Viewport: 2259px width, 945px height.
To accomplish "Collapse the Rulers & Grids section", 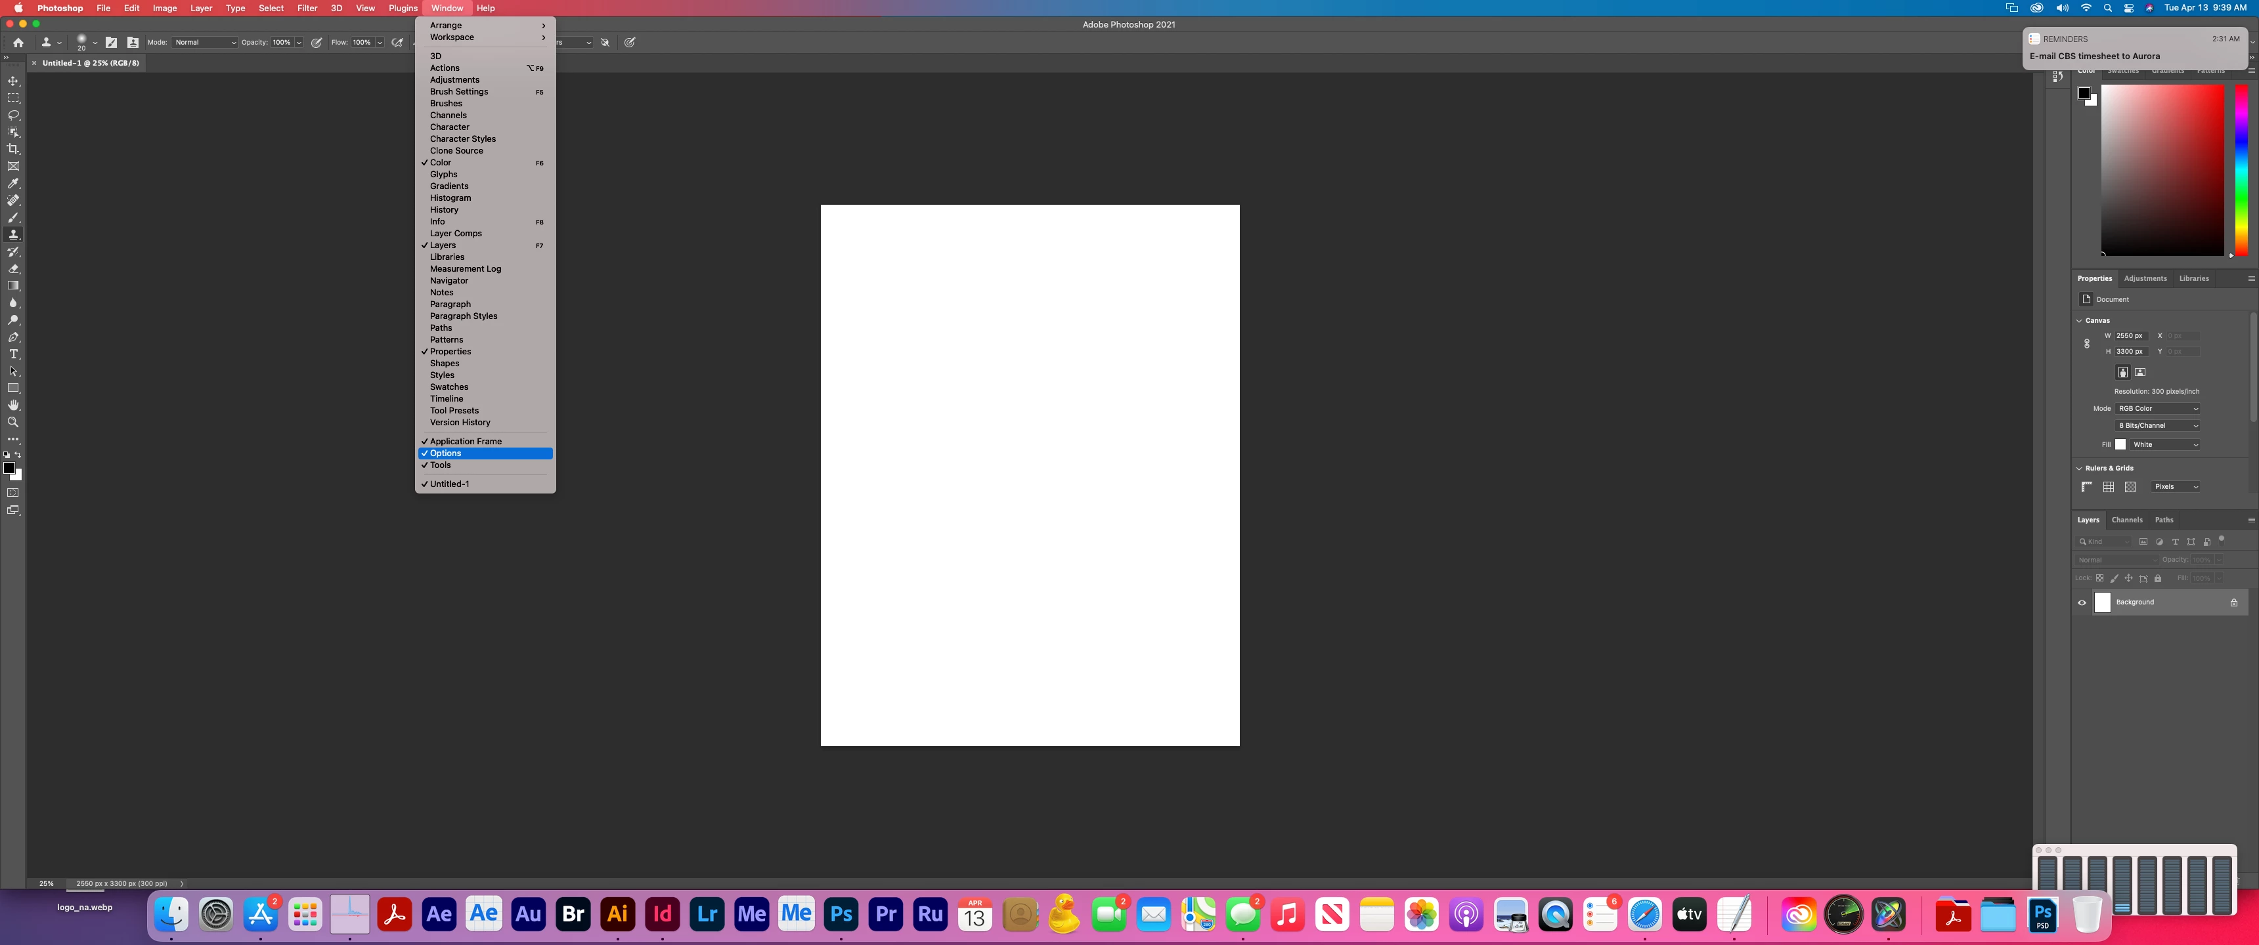I will pyautogui.click(x=2079, y=468).
